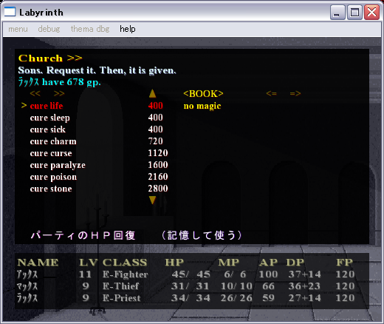This screenshot has height=324, width=384.
Task: Choose cure poison service
Action: [x=53, y=177]
